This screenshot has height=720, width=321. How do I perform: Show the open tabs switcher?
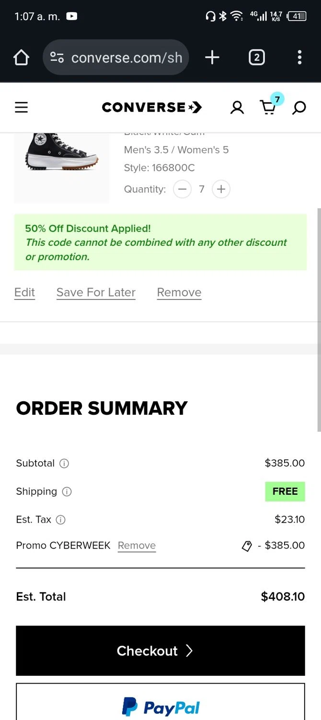257,58
